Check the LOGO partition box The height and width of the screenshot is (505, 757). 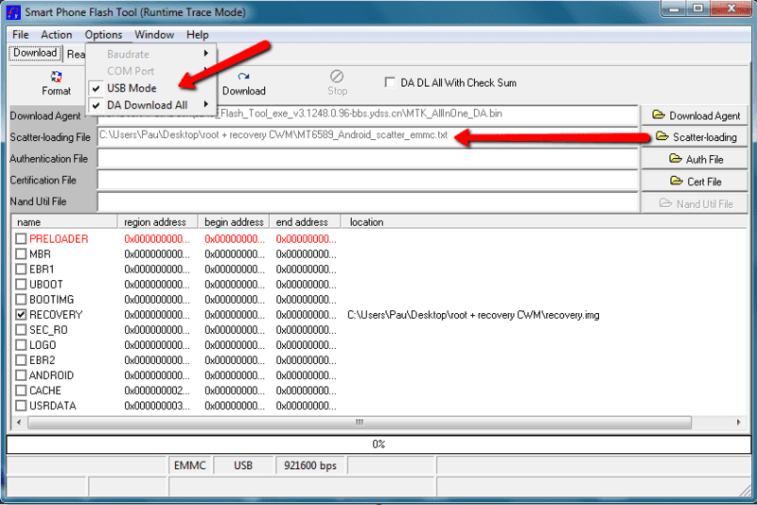[21, 345]
